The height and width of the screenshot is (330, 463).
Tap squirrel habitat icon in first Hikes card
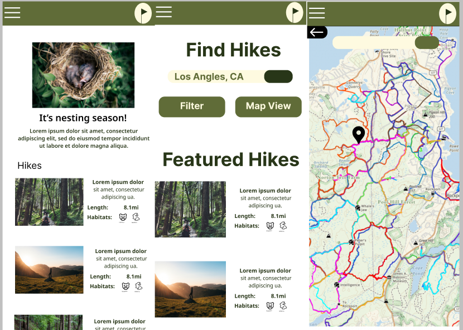click(136, 218)
